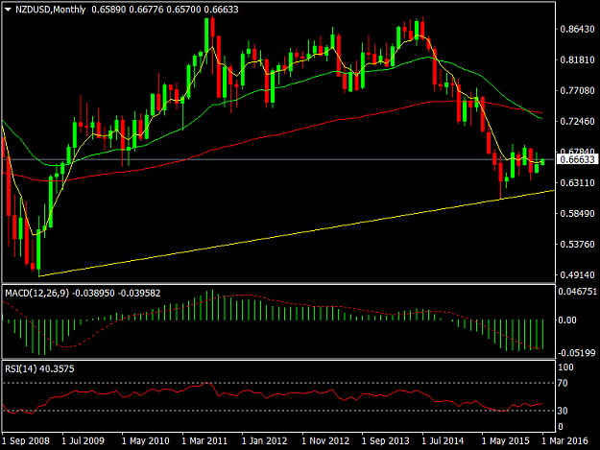Viewport: 600px width, 450px height.
Task: Click the 1 Nov 2012 date label
Action: tap(325, 440)
